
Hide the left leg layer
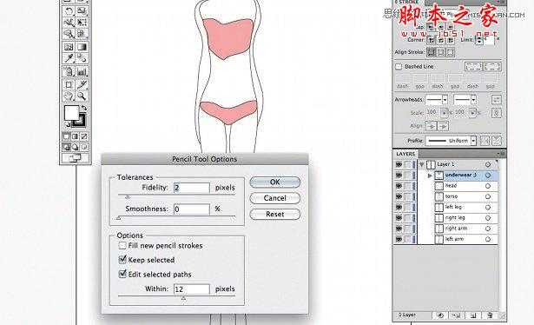point(399,207)
